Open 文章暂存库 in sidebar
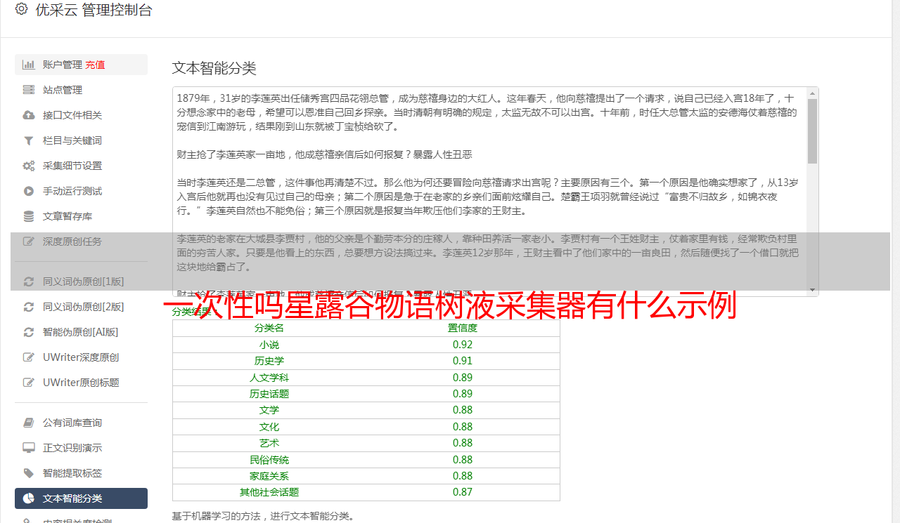900x523 pixels. tap(81, 216)
